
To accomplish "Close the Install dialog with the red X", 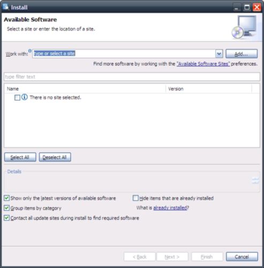I will [257, 8].
